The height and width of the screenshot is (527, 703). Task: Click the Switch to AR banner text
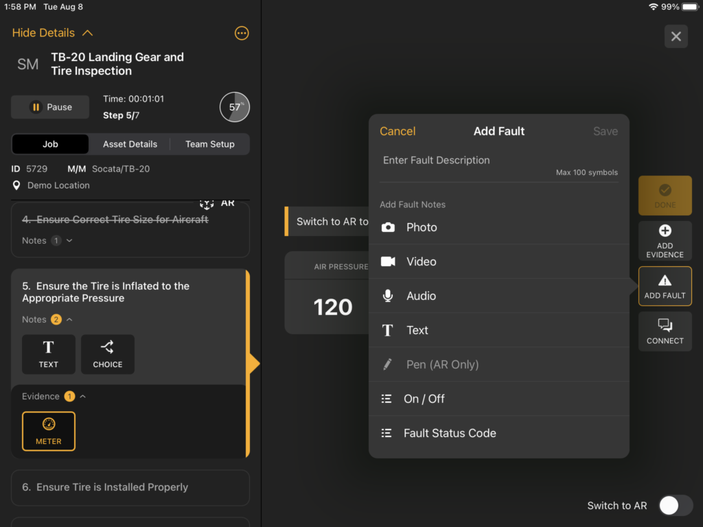(332, 222)
